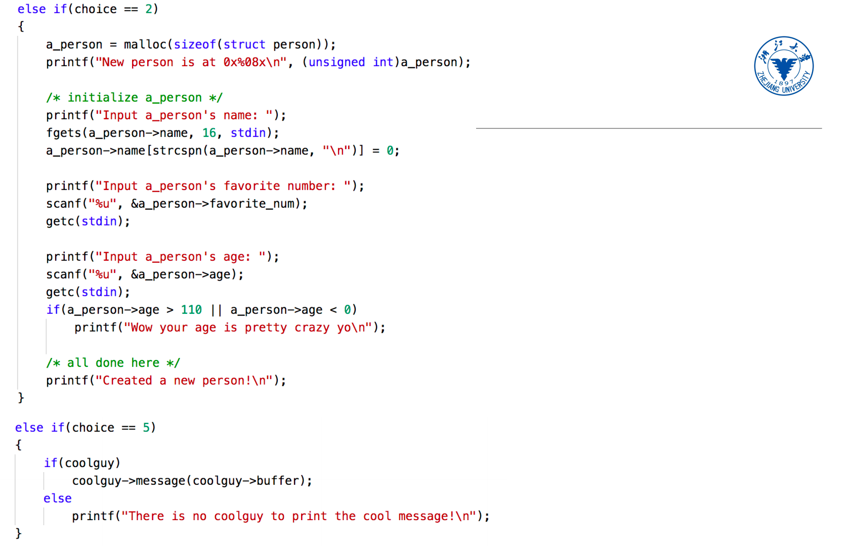Click the 'else if(choice == 2)' line
848x552 pixels.
pos(88,9)
